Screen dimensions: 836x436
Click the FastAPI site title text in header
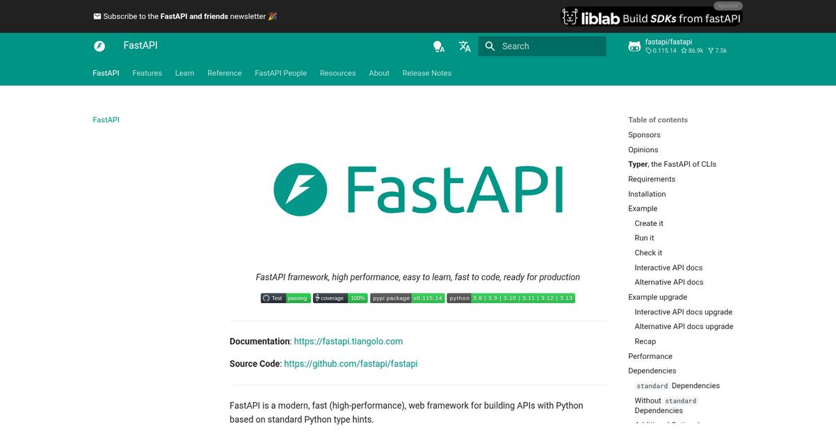(x=140, y=45)
